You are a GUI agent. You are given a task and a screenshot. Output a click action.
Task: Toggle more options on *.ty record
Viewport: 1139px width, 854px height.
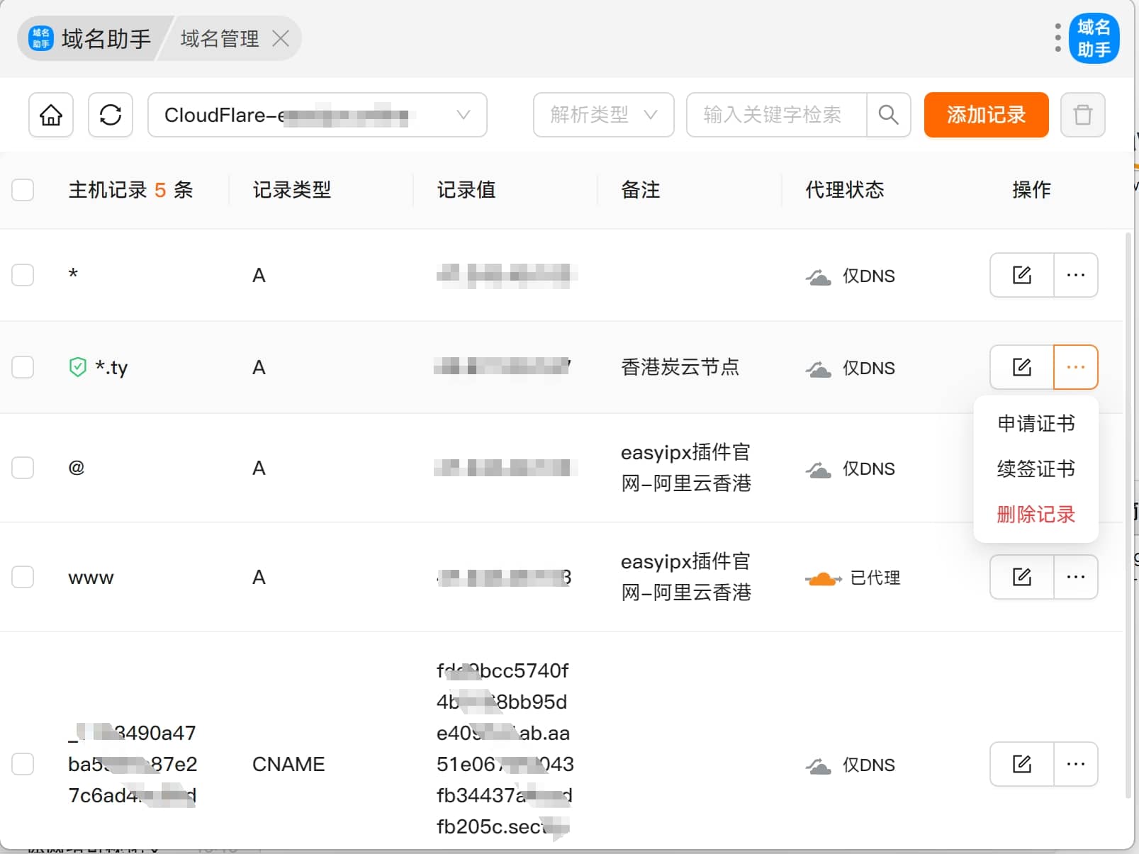[x=1075, y=367]
